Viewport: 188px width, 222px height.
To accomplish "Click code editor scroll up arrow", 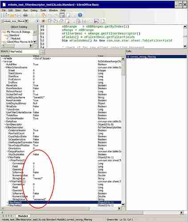I will pyautogui.click(x=185, y=27).
